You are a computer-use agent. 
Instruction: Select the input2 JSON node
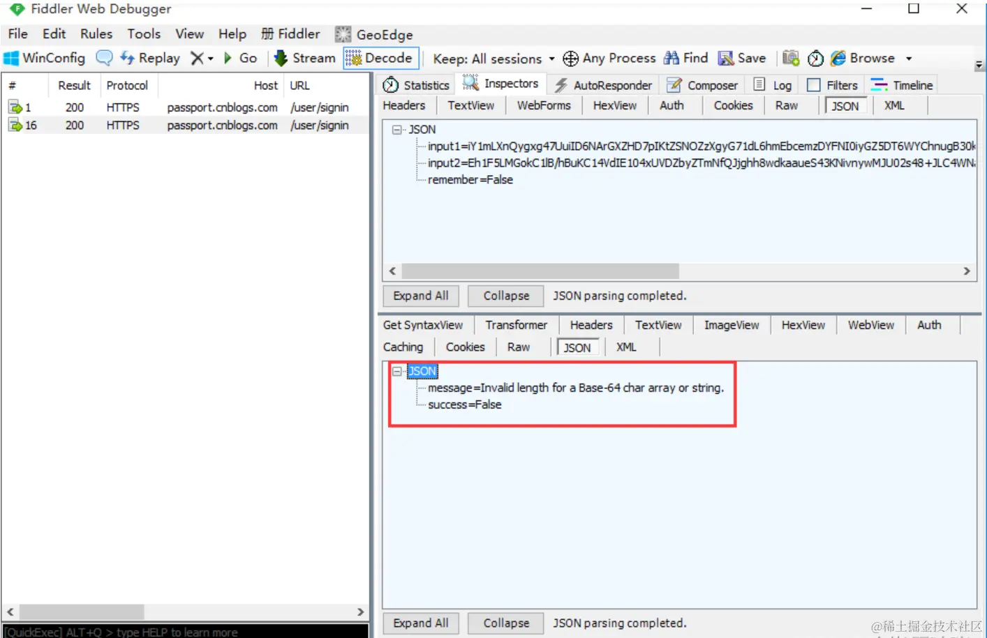point(702,163)
